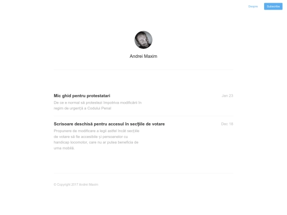287x215 pixels.
Task: Open Scrisoare deschisă pentru accesul post
Action: point(109,124)
